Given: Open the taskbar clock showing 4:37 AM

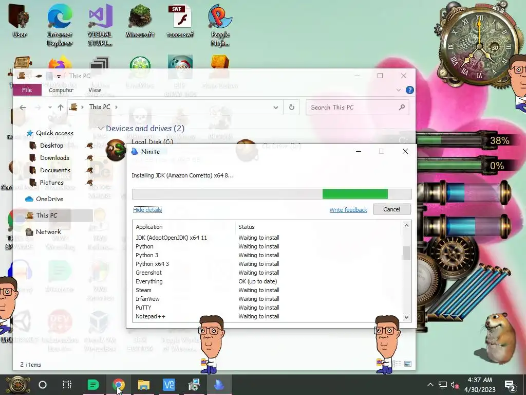Looking at the screenshot, I should 480,385.
